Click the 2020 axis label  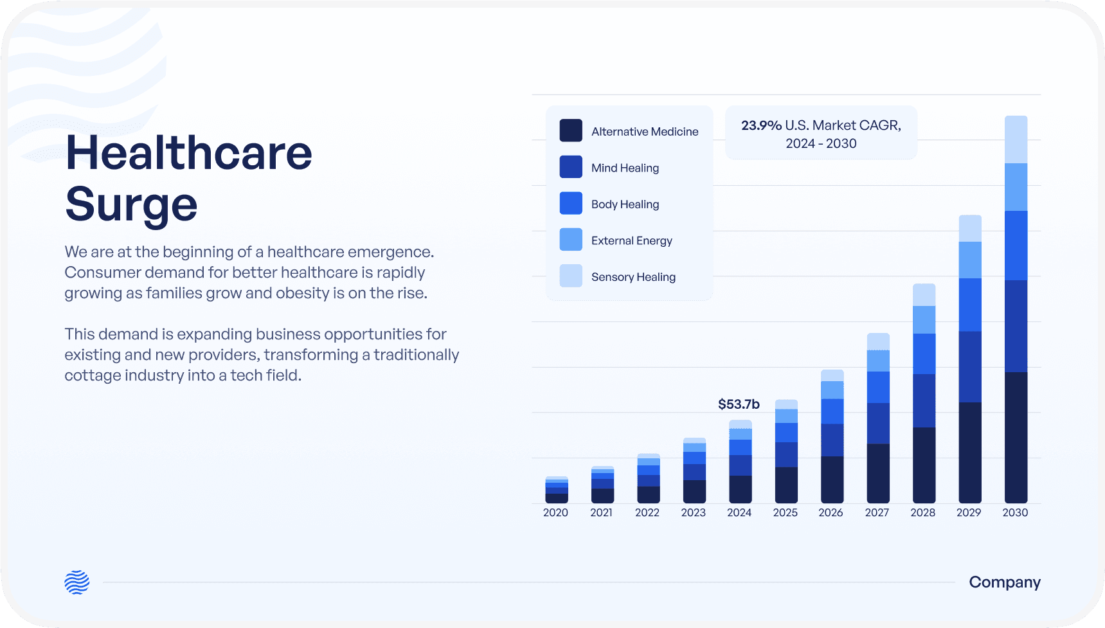(555, 512)
